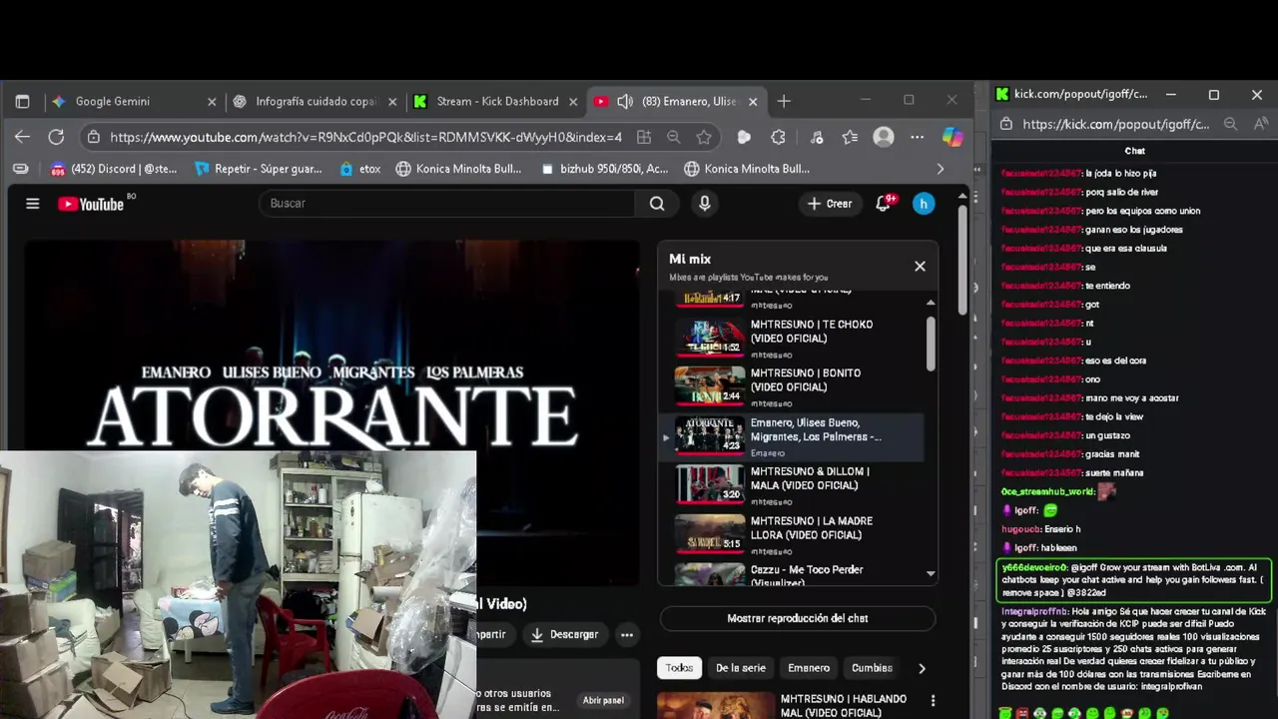Close the Mi mix playlist panel
Image resolution: width=1278 pixels, height=719 pixels.
[920, 266]
